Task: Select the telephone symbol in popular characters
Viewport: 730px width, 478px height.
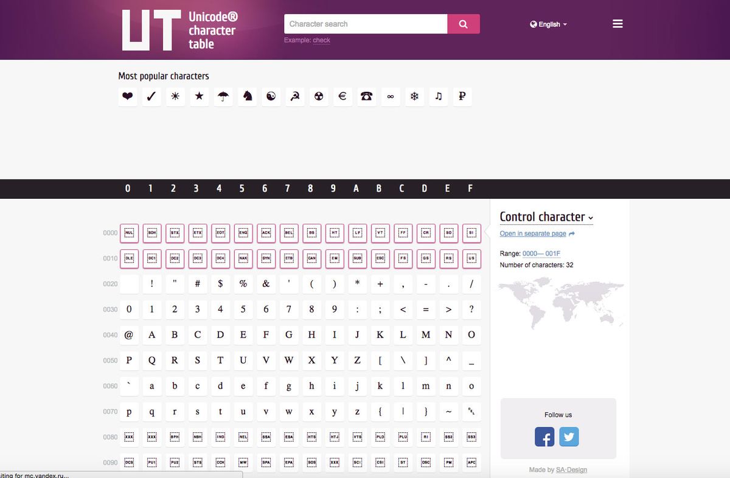Action: coord(366,96)
